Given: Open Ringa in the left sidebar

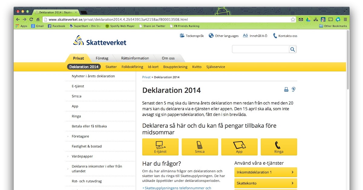Looking at the screenshot, I should tap(76, 116).
